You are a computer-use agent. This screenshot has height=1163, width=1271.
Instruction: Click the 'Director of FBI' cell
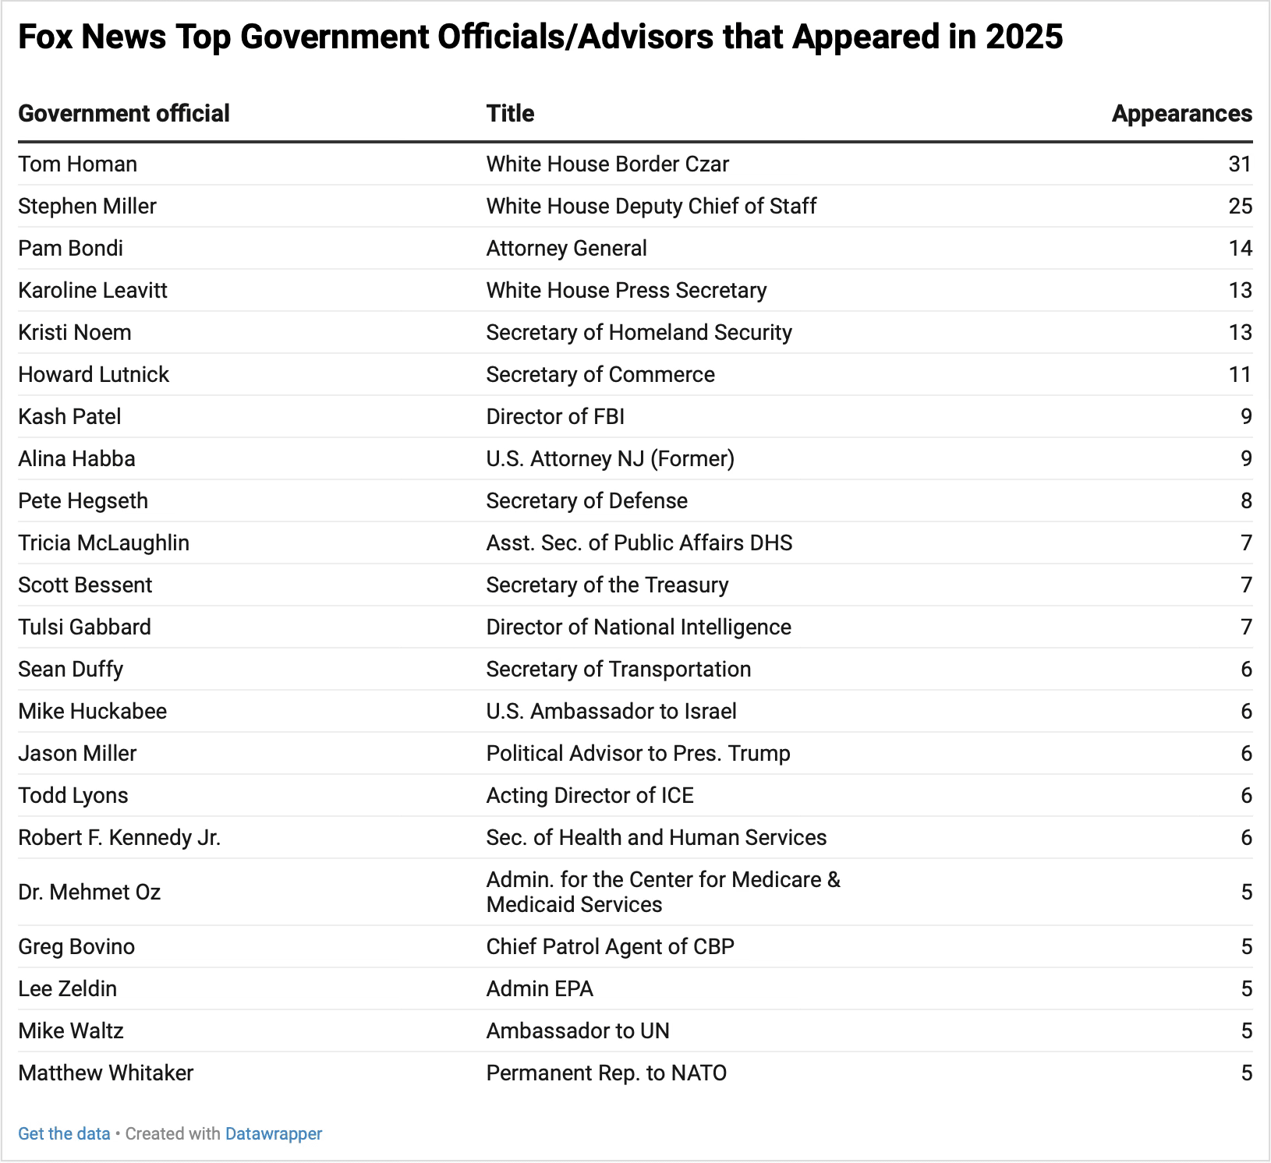555,416
